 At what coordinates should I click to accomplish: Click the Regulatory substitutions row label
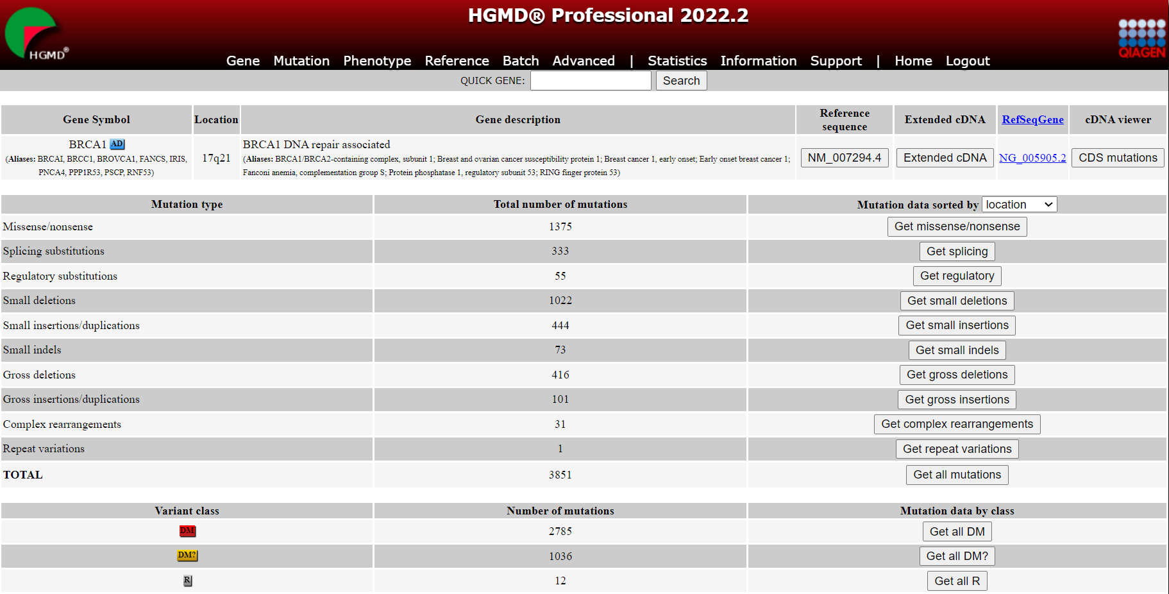pos(60,276)
